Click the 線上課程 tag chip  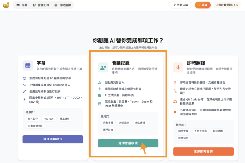(65, 119)
